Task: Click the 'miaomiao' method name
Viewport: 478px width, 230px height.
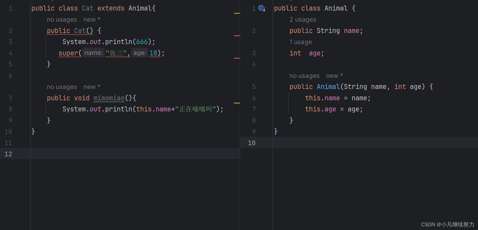Action: (109, 98)
